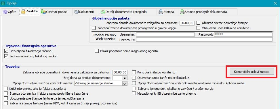Image resolution: width=280 pixels, height=109 pixels.
Task: Check Kontrola limita po komitentu
Action: click(x=134, y=72)
